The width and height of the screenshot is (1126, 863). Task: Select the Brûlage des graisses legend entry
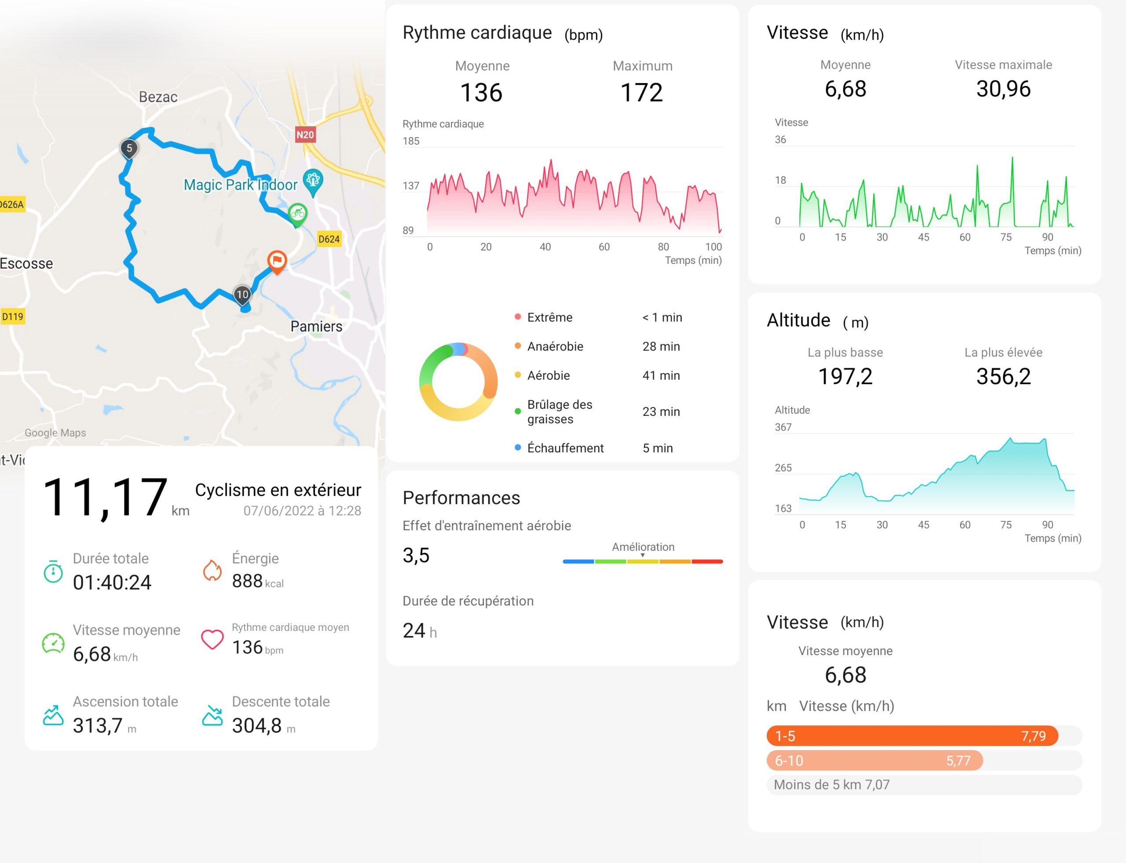(x=598, y=411)
